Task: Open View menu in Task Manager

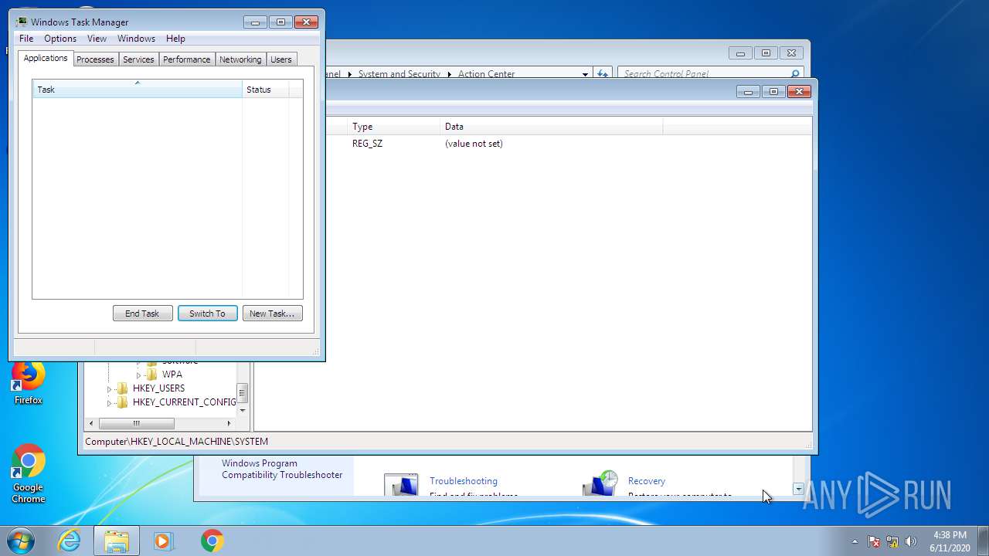Action: (x=97, y=39)
